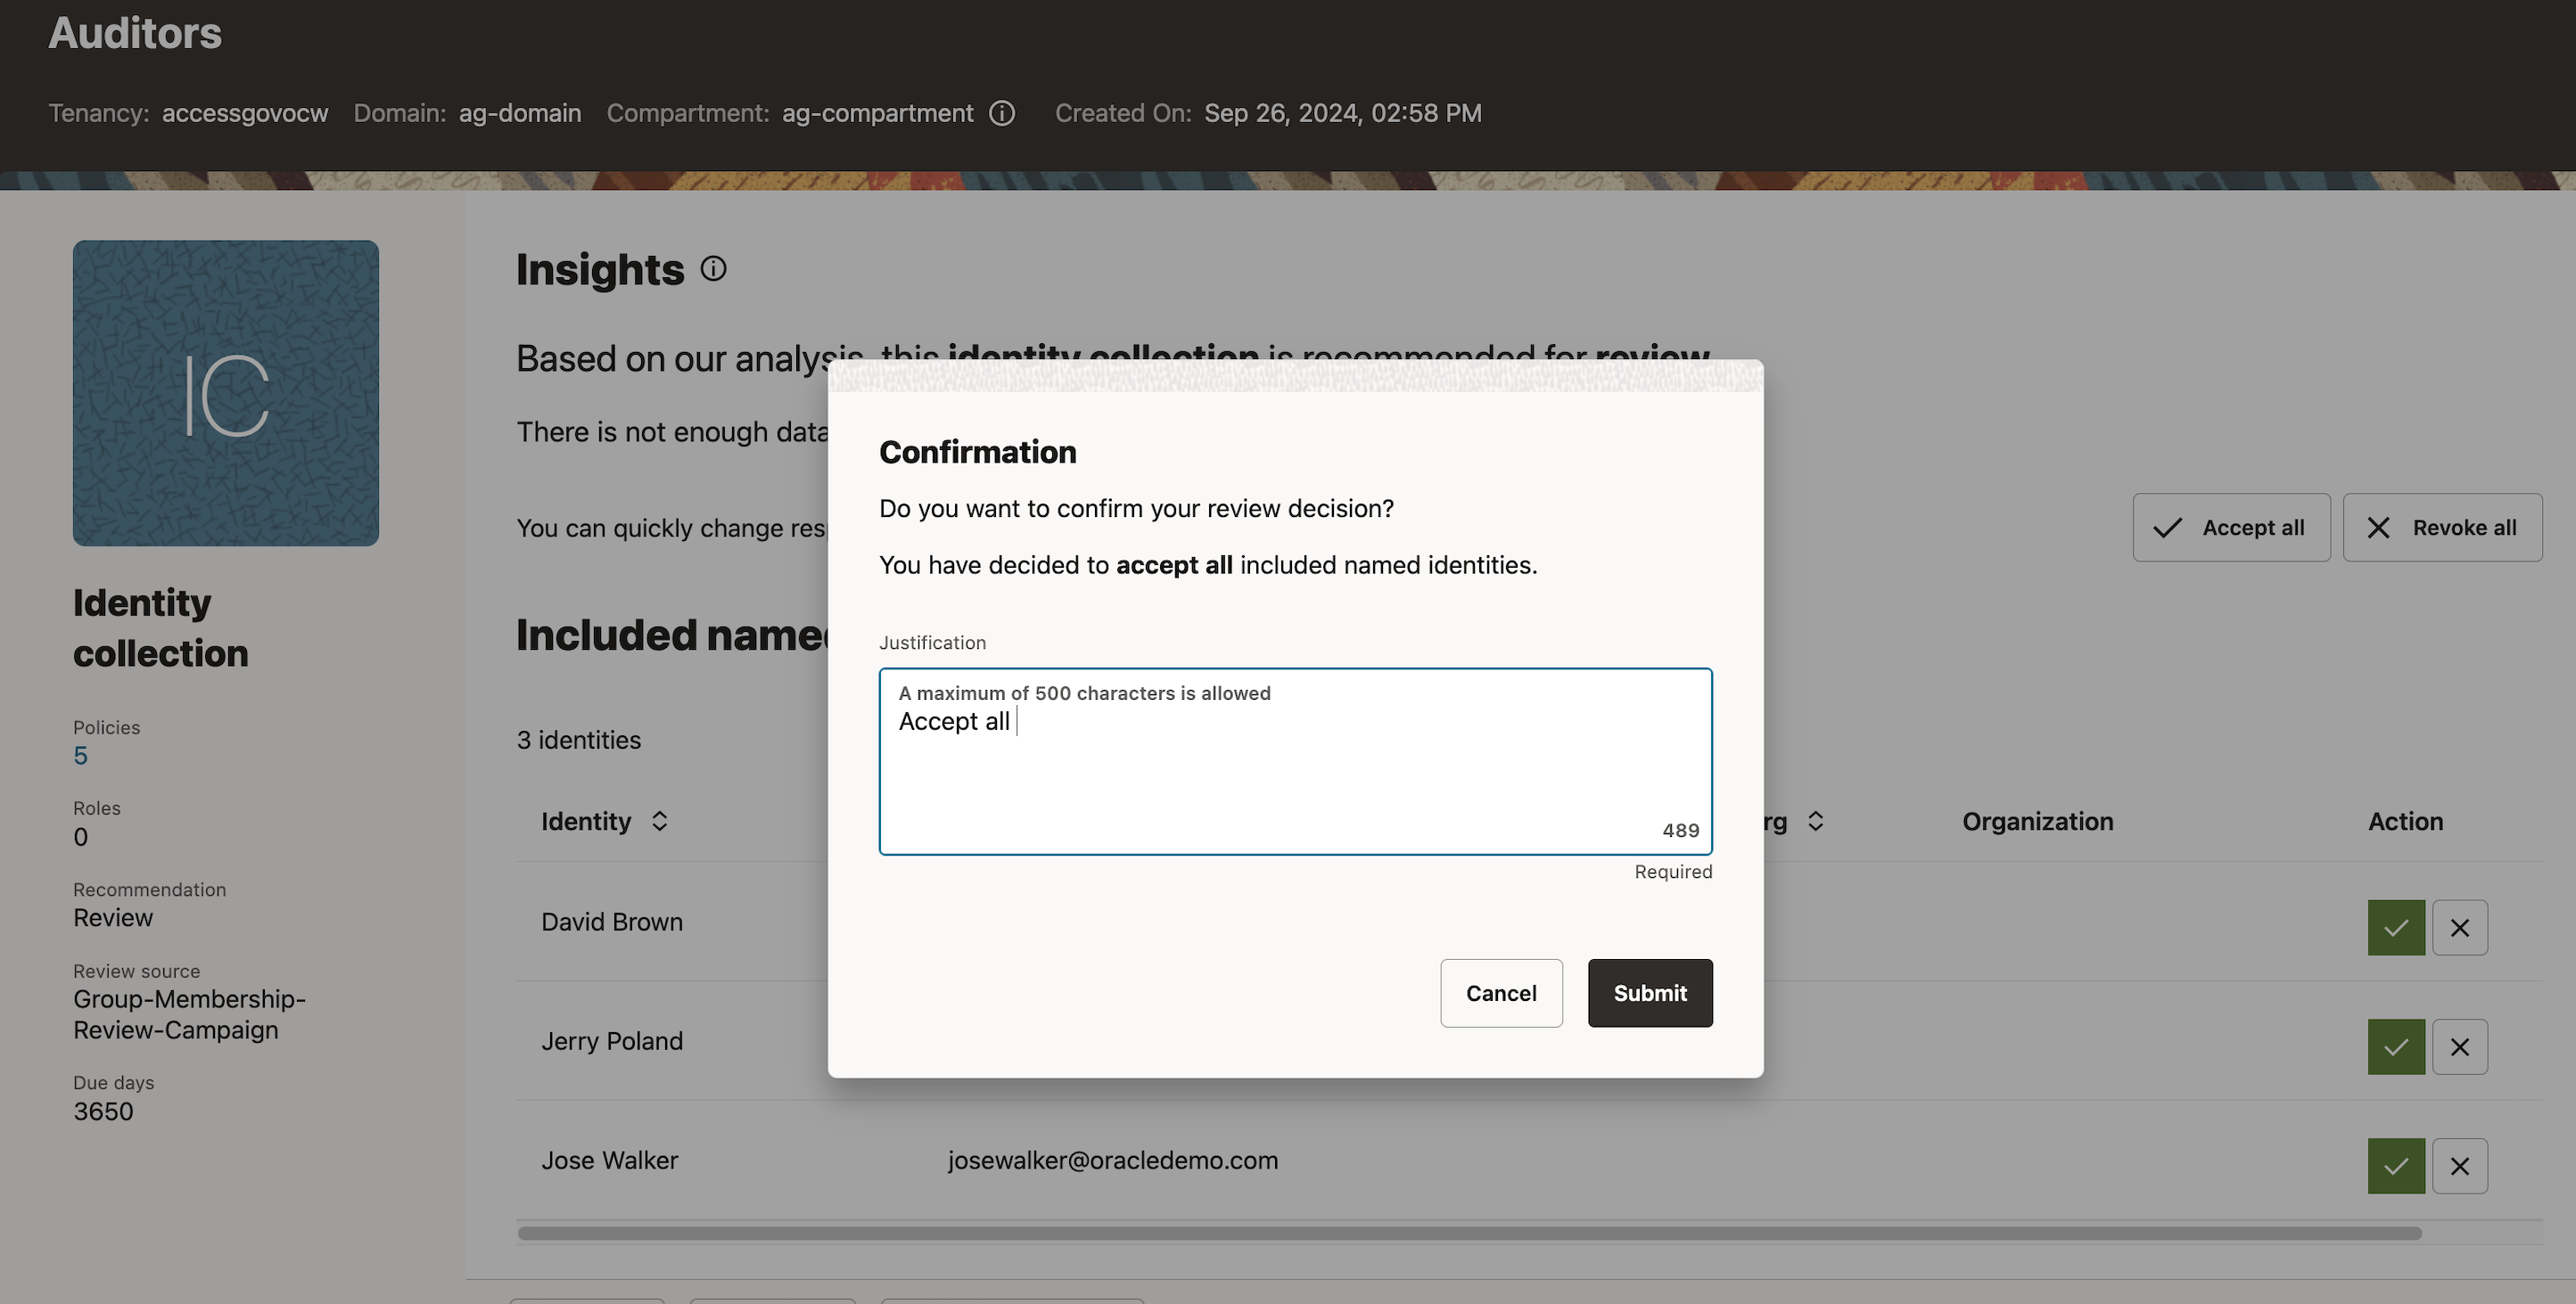This screenshot has height=1304, width=2576.
Task: Cancel the confirmation dialog
Action: 1501,993
